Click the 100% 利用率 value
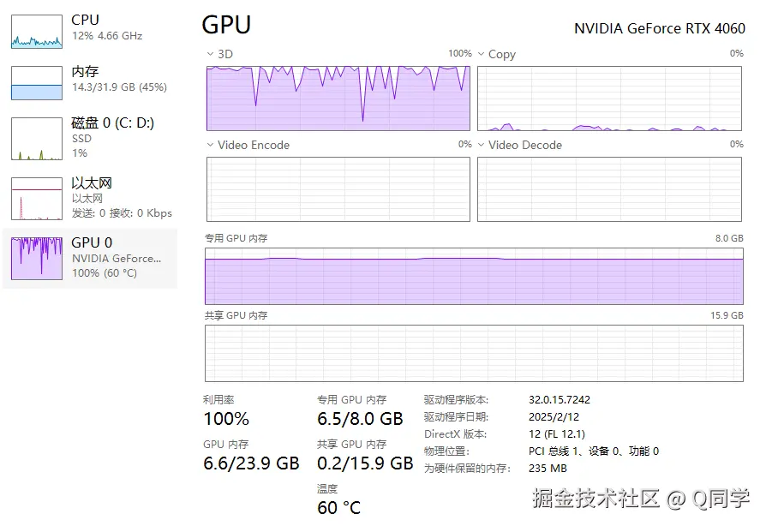Screen dimensions: 766x526 click(x=226, y=419)
